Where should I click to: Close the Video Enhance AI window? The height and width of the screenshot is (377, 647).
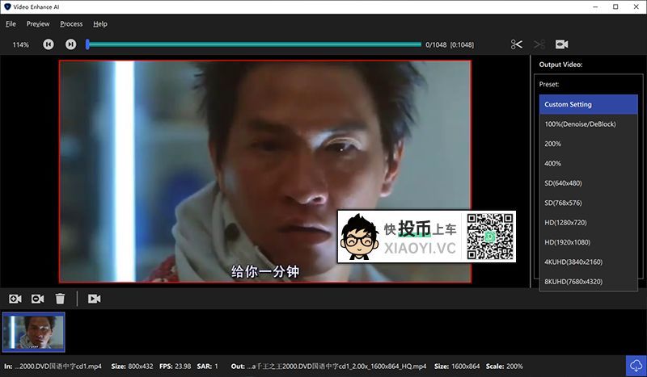point(636,6)
